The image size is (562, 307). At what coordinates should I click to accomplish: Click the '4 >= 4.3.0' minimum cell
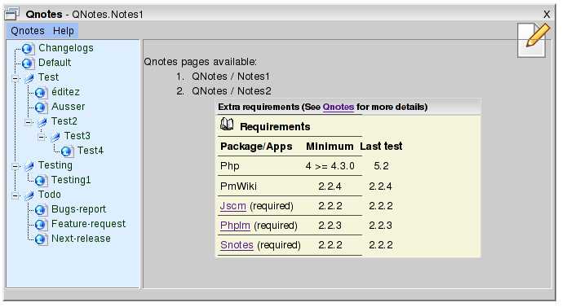pos(330,166)
